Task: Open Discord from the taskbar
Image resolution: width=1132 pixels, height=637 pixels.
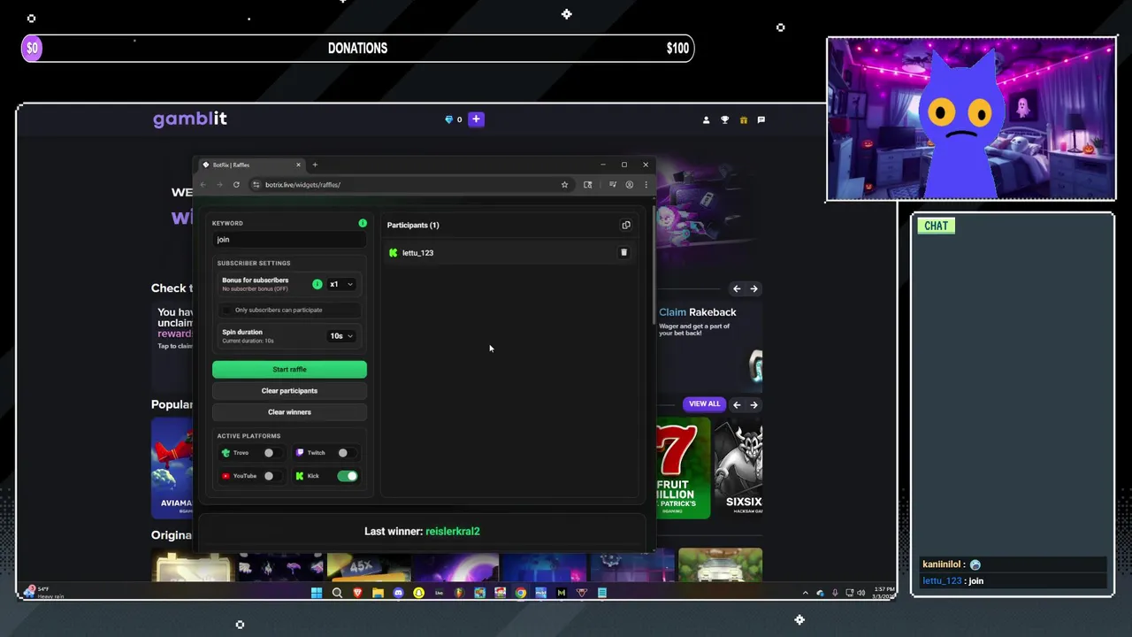Action: tap(398, 593)
